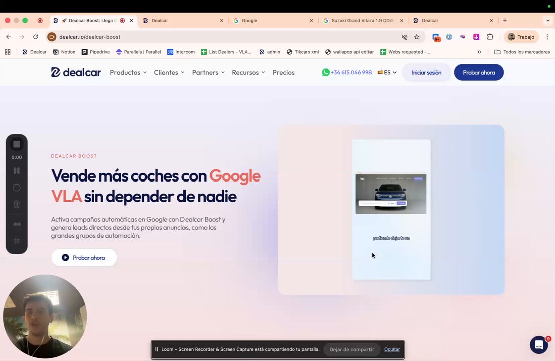
Task: Click the car website video thumbnail
Action: 391,194
